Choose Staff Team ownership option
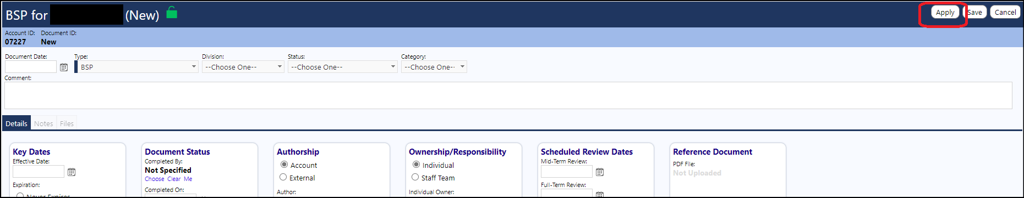Screen dimensions: 1024x198 415,177
